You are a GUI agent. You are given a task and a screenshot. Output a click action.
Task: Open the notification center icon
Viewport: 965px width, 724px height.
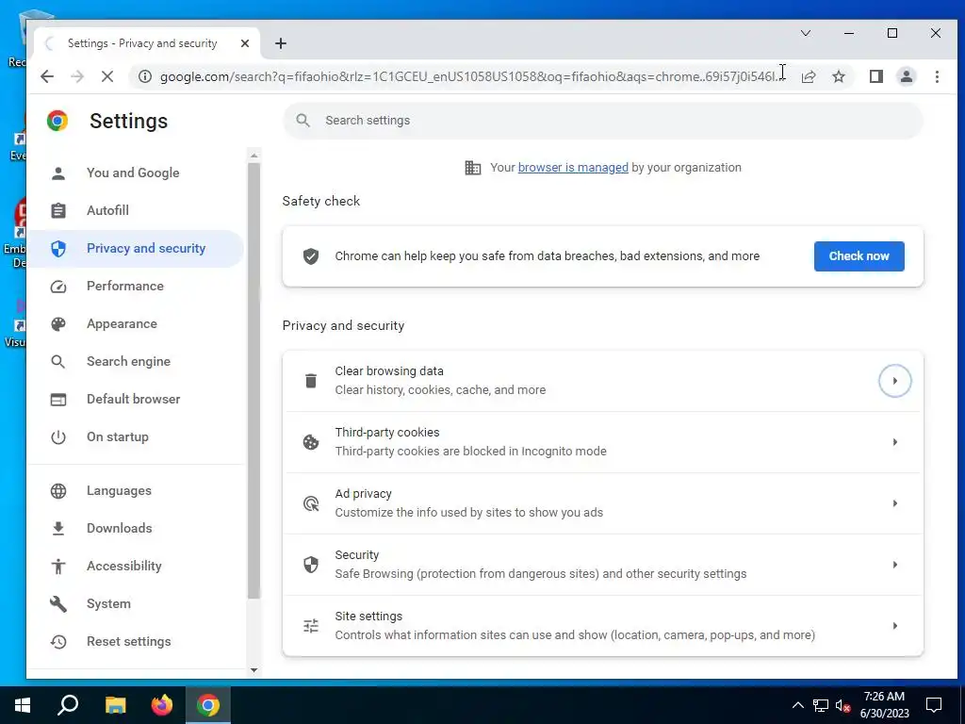(934, 705)
